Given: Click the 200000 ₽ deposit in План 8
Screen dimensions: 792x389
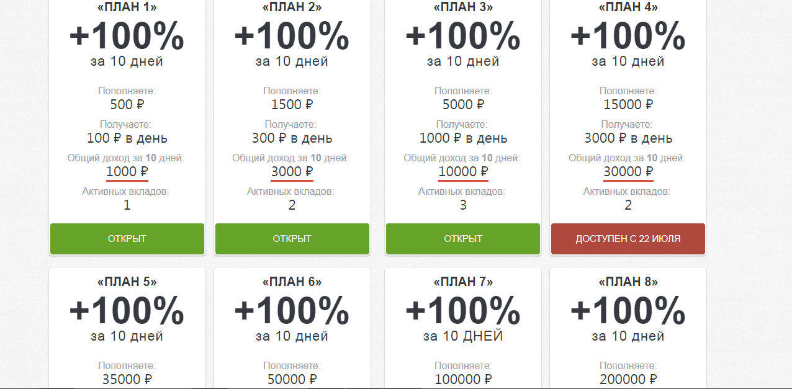Looking at the screenshot, I should (x=628, y=379).
